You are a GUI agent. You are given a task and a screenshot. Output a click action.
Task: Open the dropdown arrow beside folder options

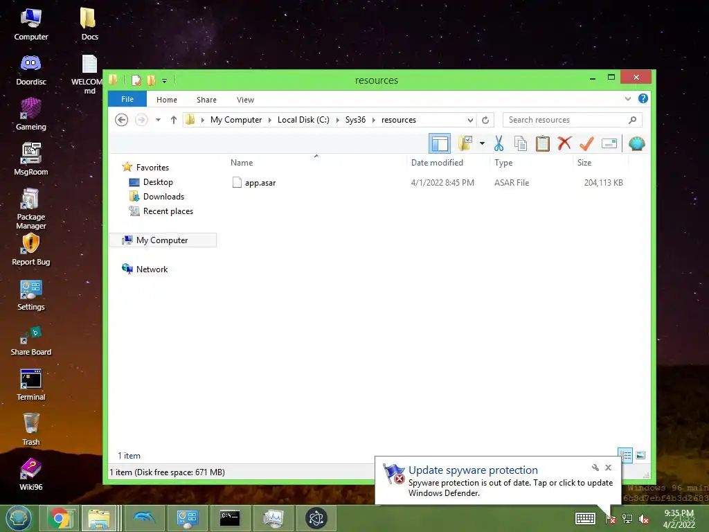point(482,143)
